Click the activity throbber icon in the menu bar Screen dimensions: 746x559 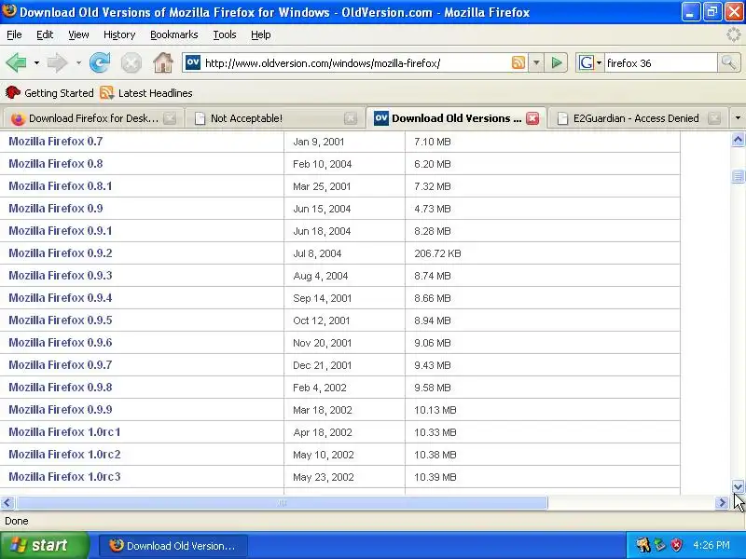point(734,34)
